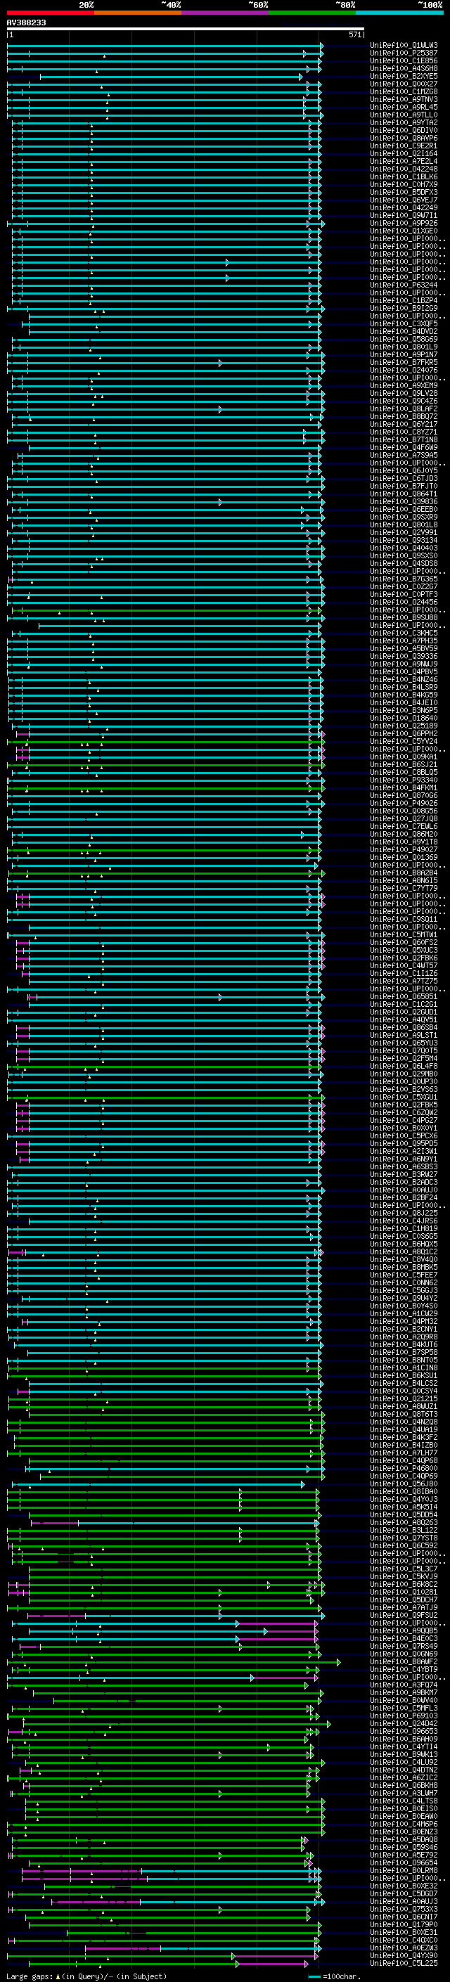Select the purple ~60% legend segment
The image size is (450, 1982).
[x=224, y=13]
